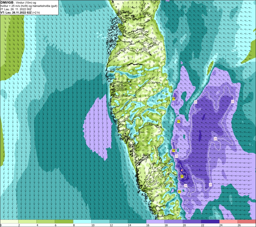The width and height of the screenshot is (256, 227).
Task: Select the 20–22 m/s violet legend swatch
Action: 192,222
